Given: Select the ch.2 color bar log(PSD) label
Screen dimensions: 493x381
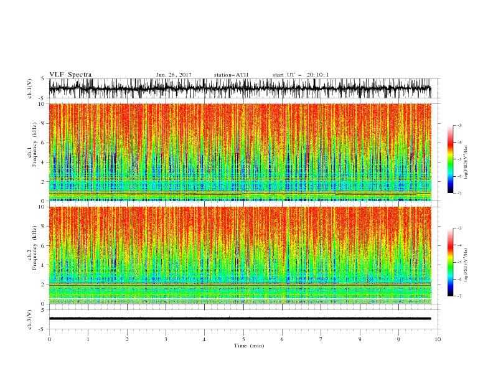Looking at the screenshot, I should pos(466,265).
